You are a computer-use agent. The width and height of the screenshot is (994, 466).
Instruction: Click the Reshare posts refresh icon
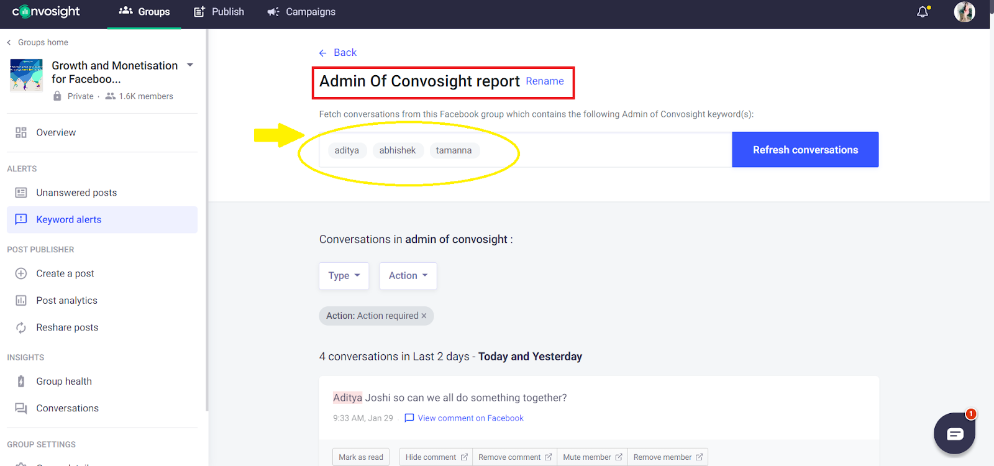coord(21,327)
